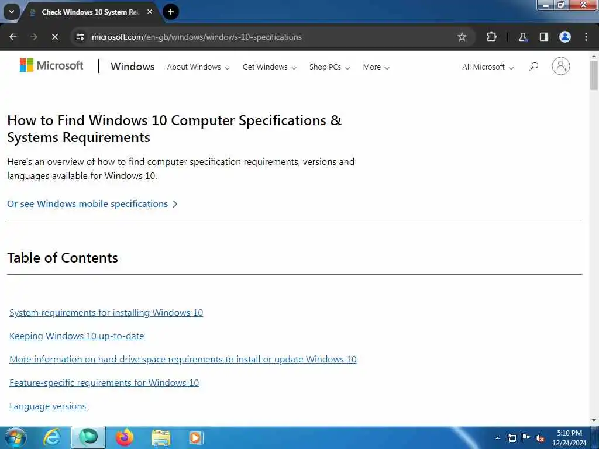Launch Firefox from the taskbar
This screenshot has width=599, height=449.
tap(125, 437)
